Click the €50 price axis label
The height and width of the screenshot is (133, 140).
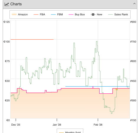[x=7, y=81]
